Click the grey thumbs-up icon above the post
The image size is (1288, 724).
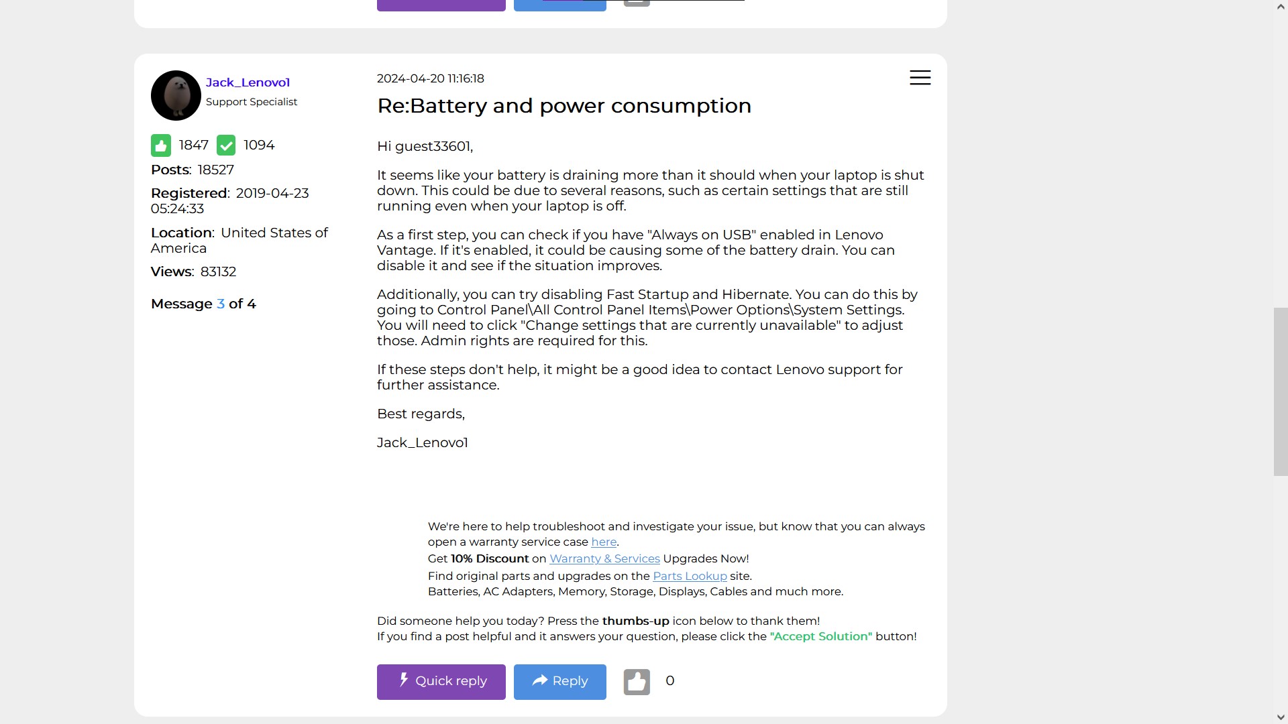click(x=636, y=3)
